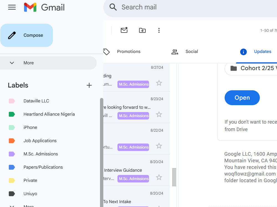This screenshot has width=277, height=207.
Task: Click the pink Dataville LLC label color
Action: pyautogui.click(x=12, y=101)
